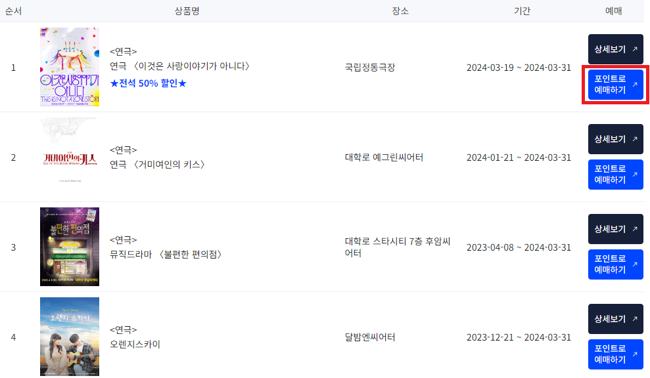Click the 기간 column header
This screenshot has height=378, width=650.
coord(522,10)
